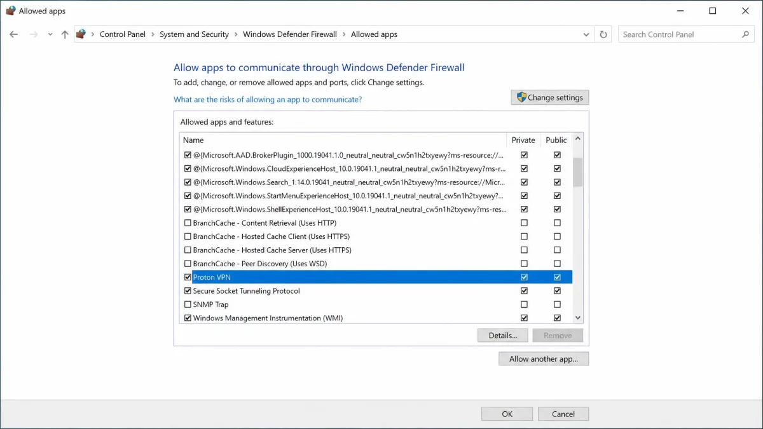Click the Allowed apps breadcrumb
Screen dimensions: 763x429
click(x=374, y=34)
